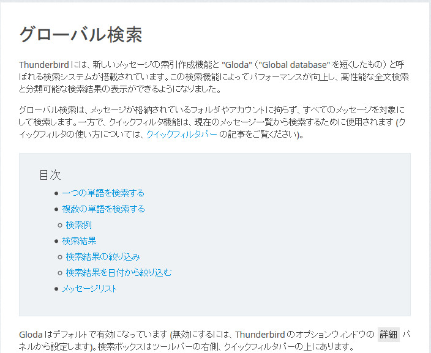Image resolution: width=431 pixels, height=353 pixels.
Task: Jump to 複数の単語を検索する section
Action: 103,209
